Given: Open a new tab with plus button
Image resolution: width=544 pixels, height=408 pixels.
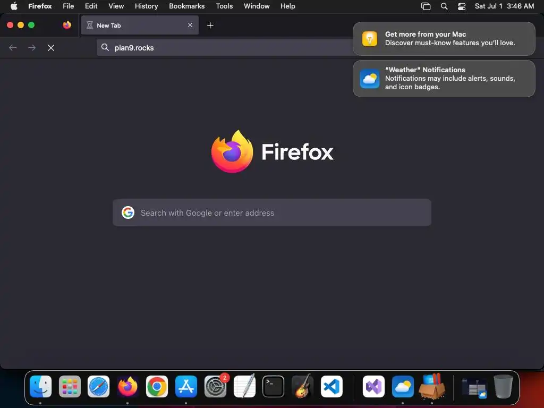Looking at the screenshot, I should coord(210,25).
